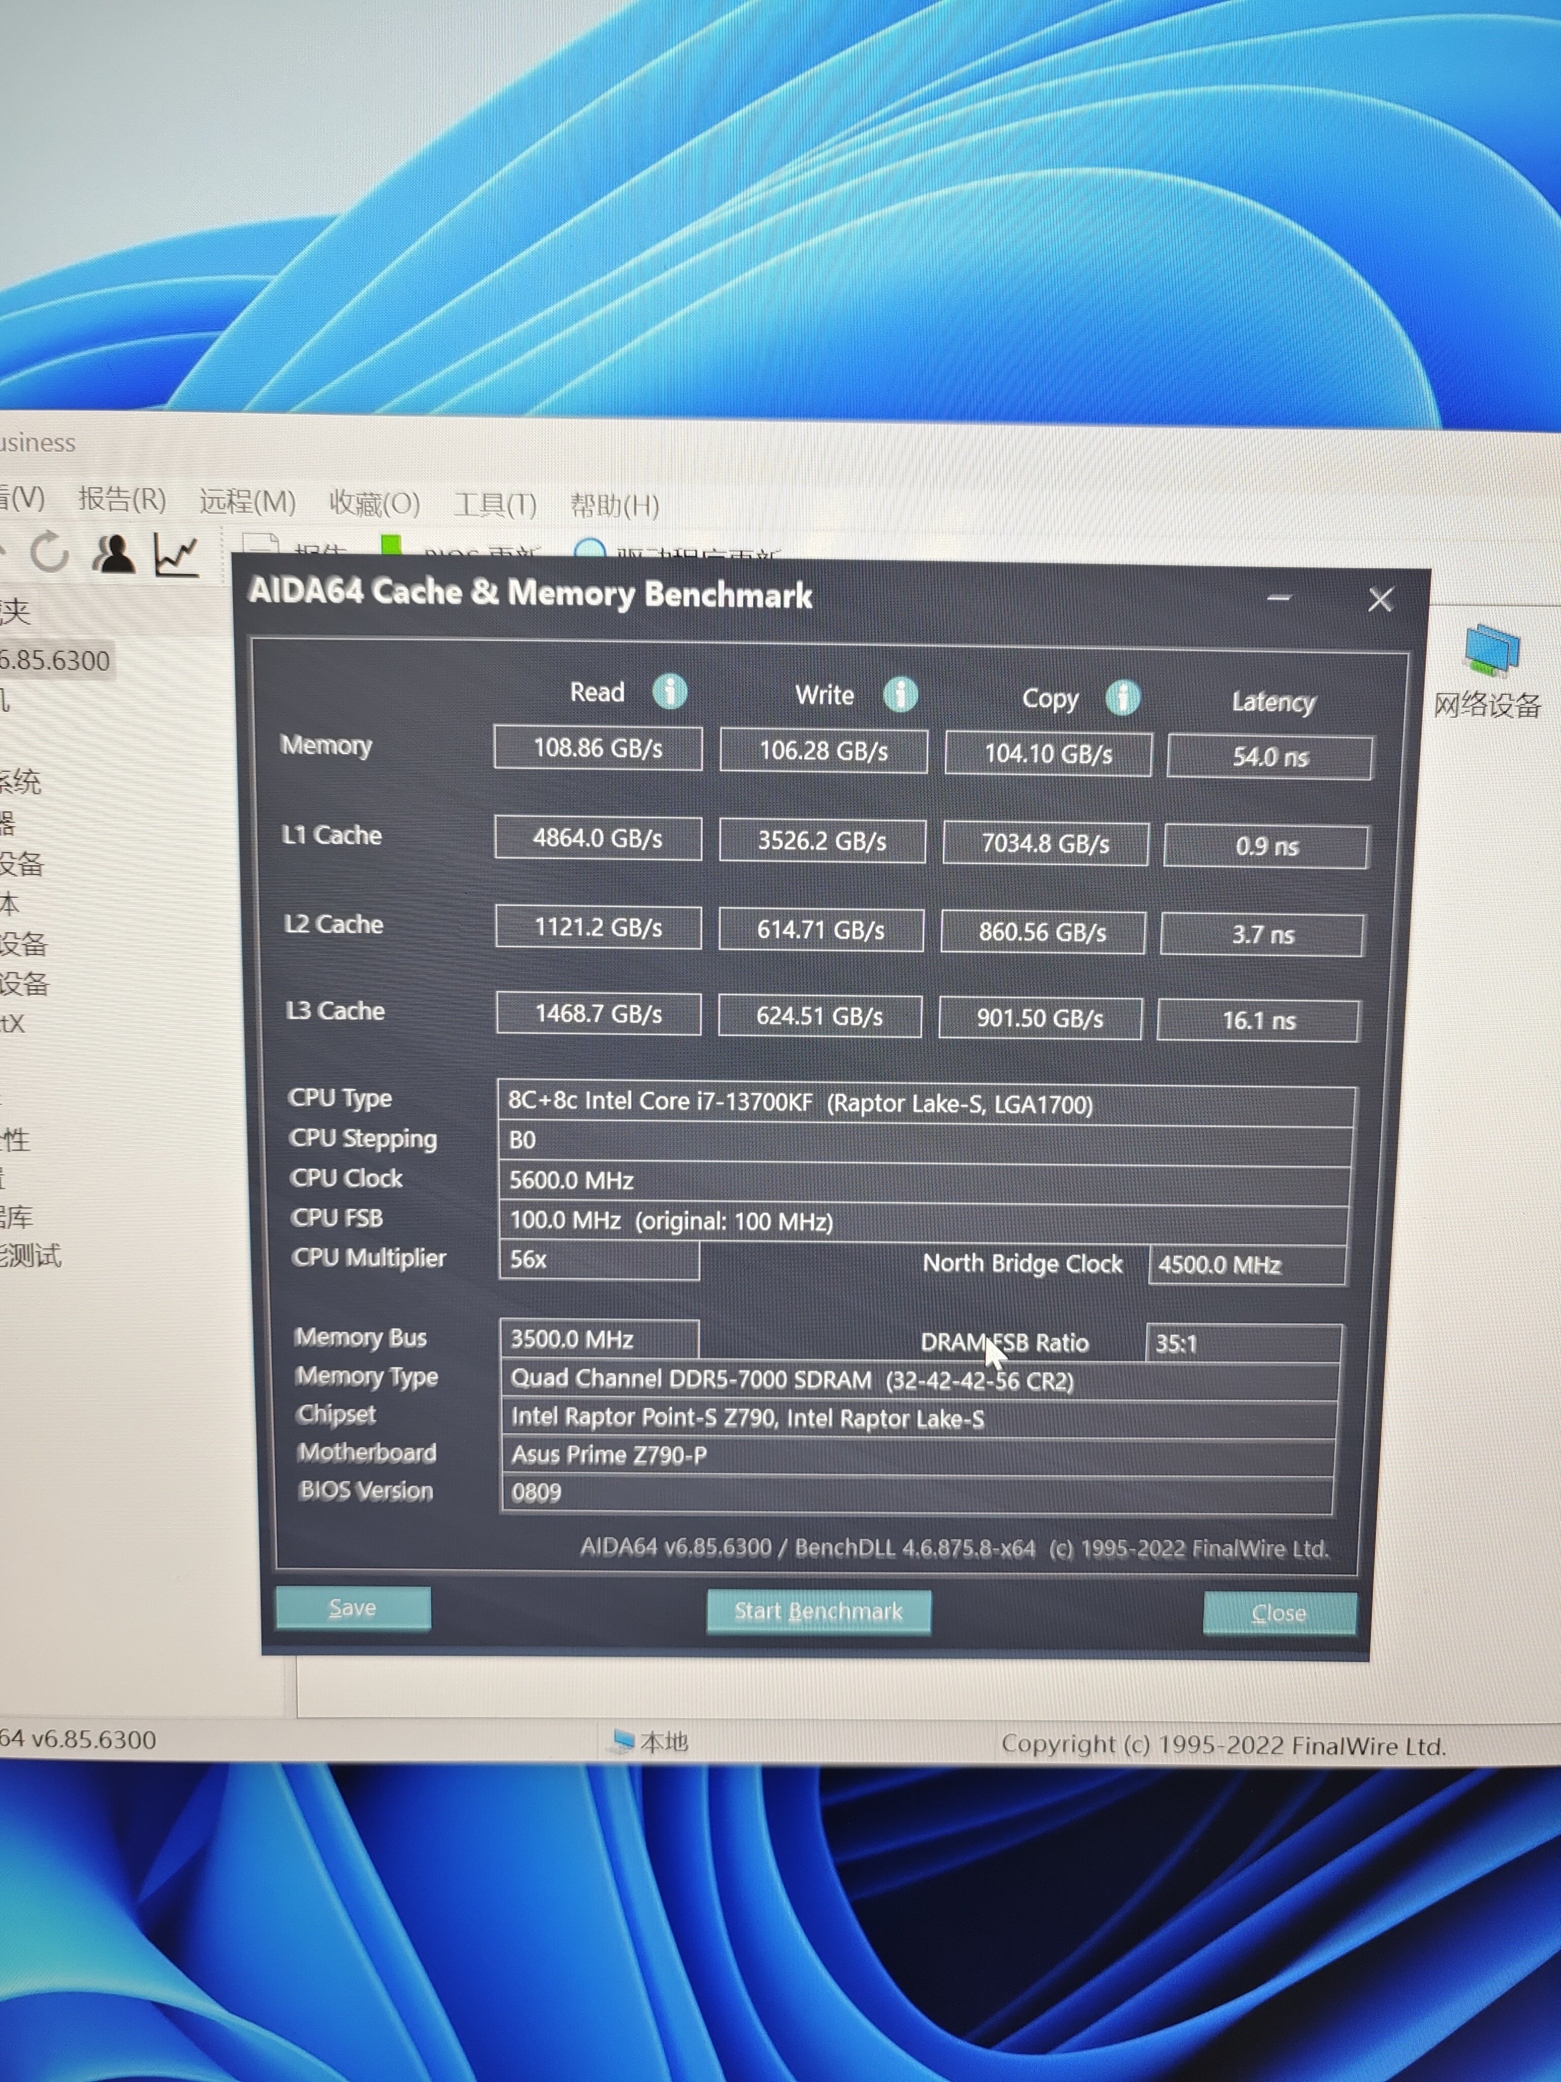This screenshot has height=2082, width=1561.
Task: Select the L1 Cache read value 4864.0 GB/s
Action: [x=599, y=838]
